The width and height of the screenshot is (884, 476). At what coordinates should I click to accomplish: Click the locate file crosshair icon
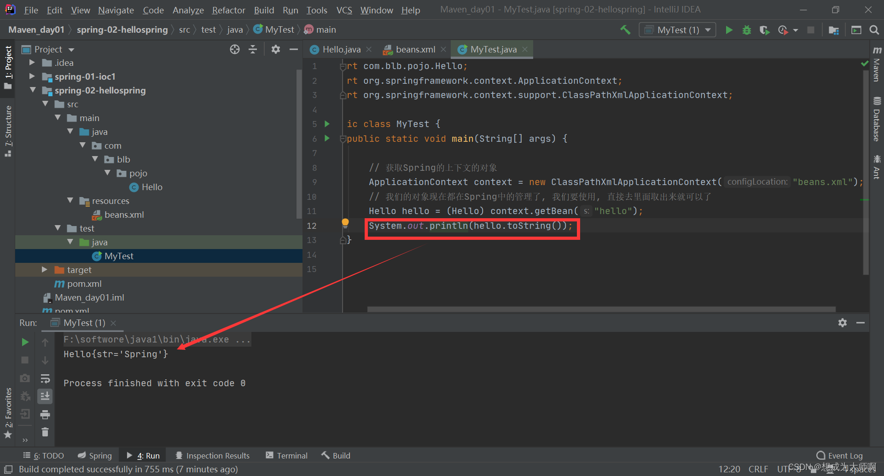(235, 49)
